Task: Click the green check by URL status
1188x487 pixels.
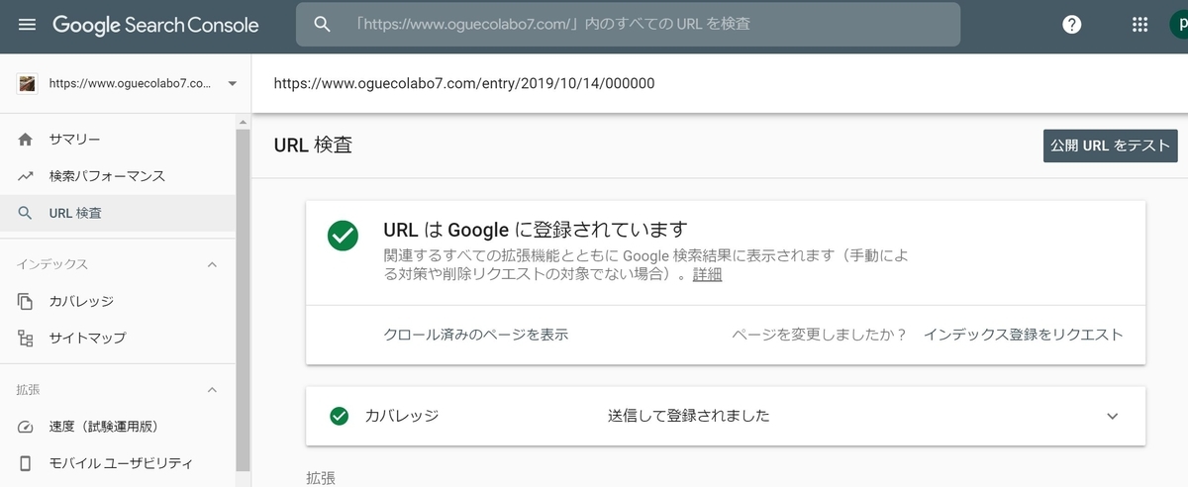Action: coord(344,235)
